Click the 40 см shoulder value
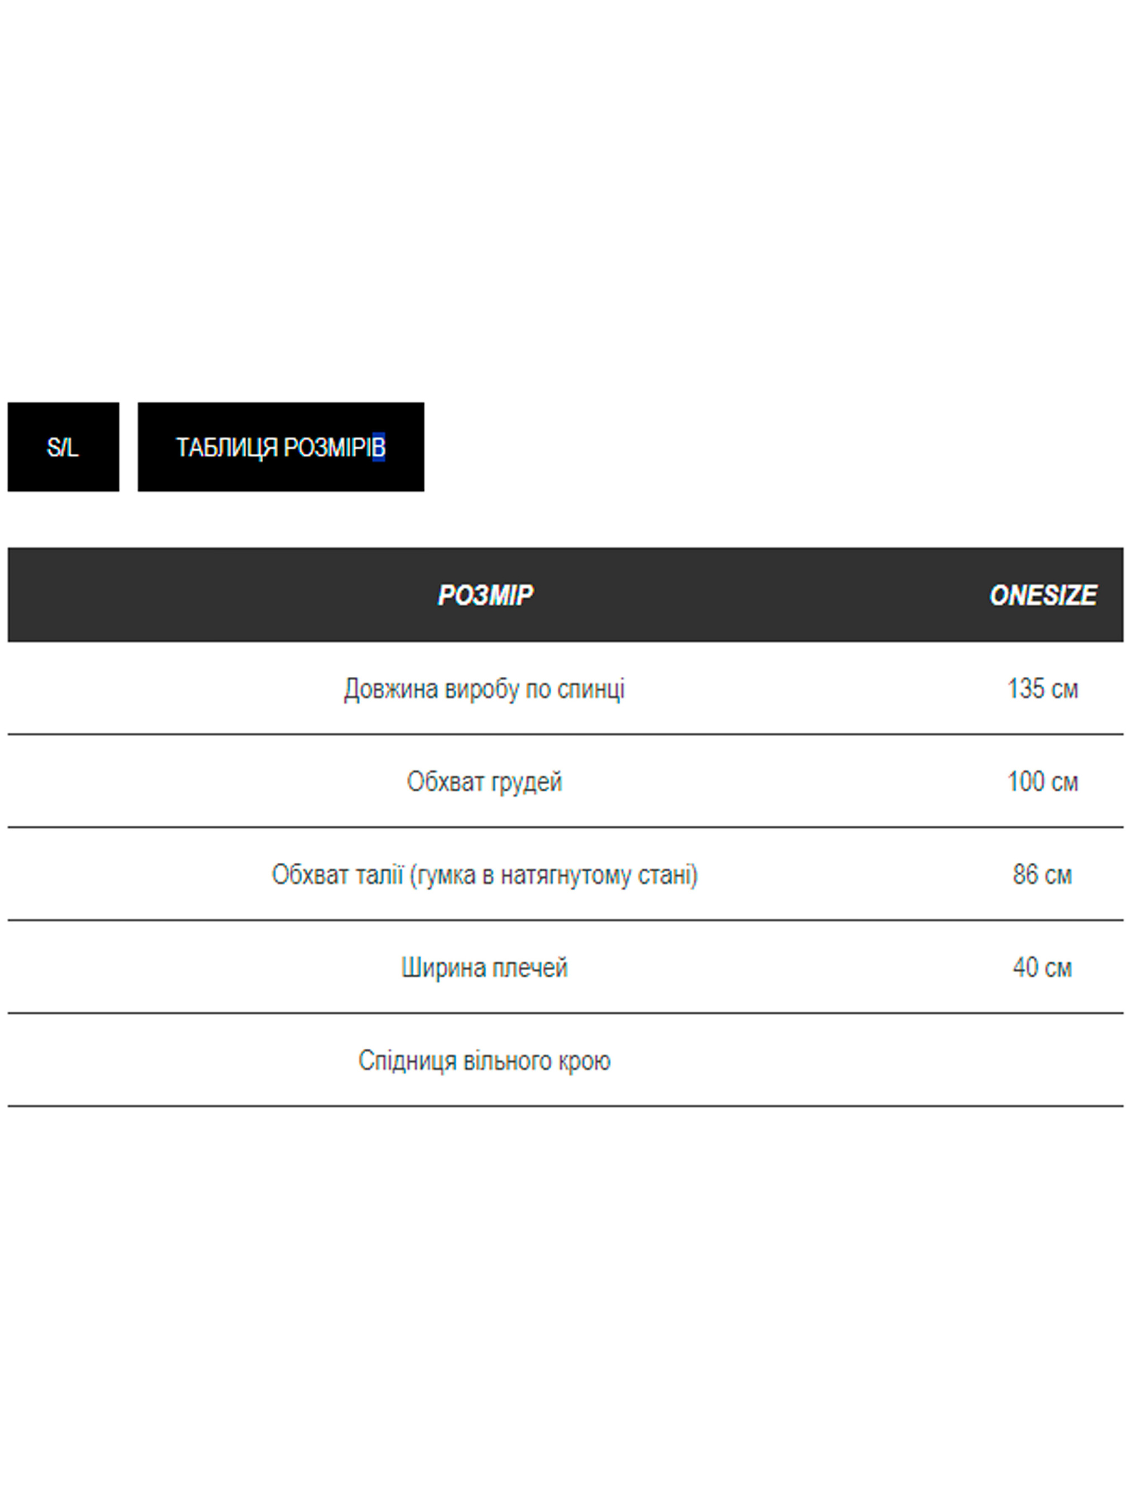1131x1508 pixels. (x=1042, y=967)
